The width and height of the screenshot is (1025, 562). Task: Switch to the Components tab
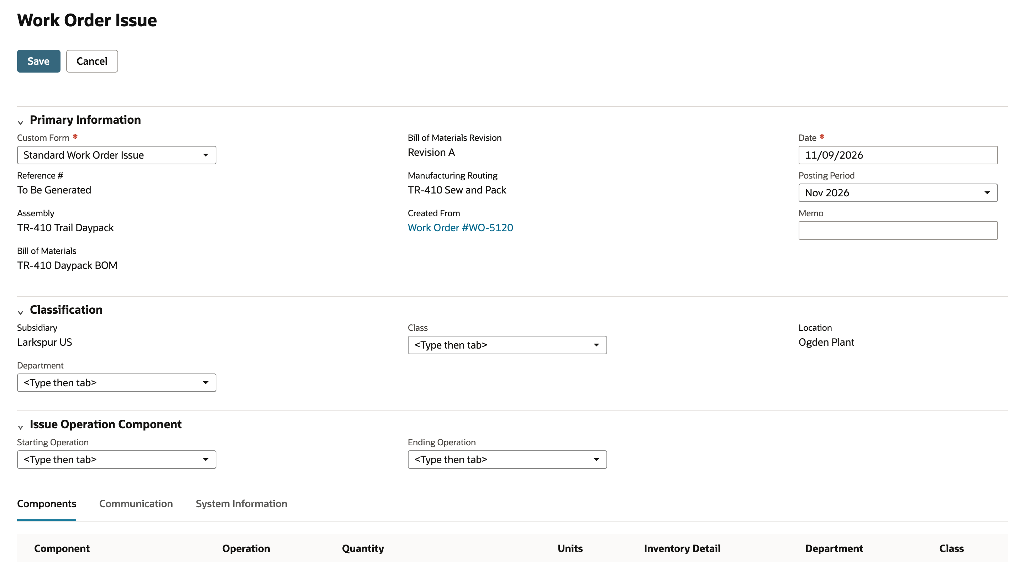[47, 504]
